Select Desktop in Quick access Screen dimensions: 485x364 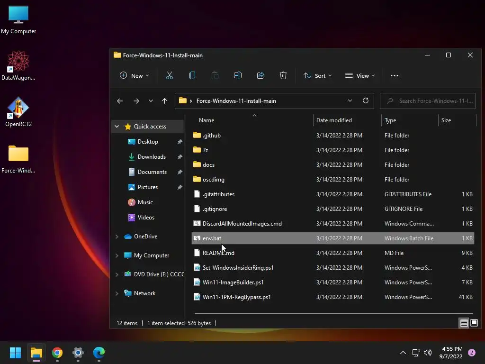(x=148, y=141)
